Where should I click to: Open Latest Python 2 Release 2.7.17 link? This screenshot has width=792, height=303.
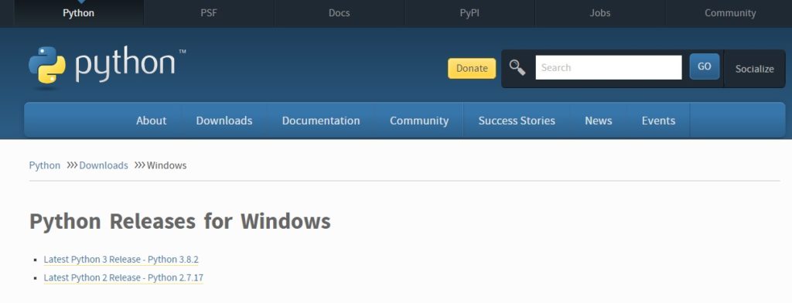pyautogui.click(x=123, y=277)
